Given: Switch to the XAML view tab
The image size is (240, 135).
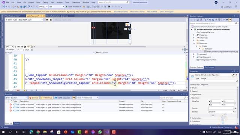Looking at the screenshot, I should point(26,49).
